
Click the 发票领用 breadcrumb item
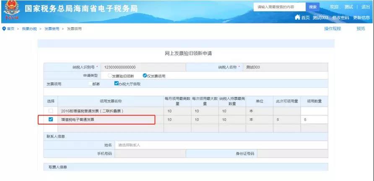[x=74, y=29]
